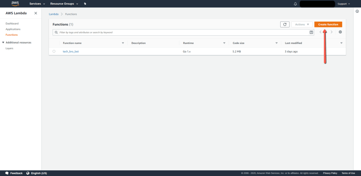Screen dimensions: 361x176
Task: Select the tech_bro_bot radio button
Action: (x=54, y=51)
